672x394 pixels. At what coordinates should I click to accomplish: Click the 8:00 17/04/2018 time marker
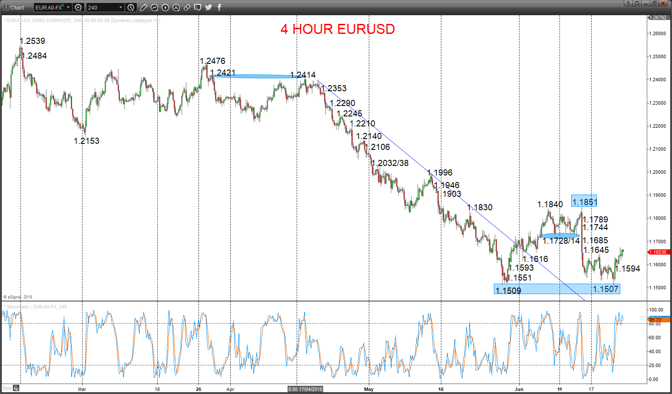click(306, 389)
